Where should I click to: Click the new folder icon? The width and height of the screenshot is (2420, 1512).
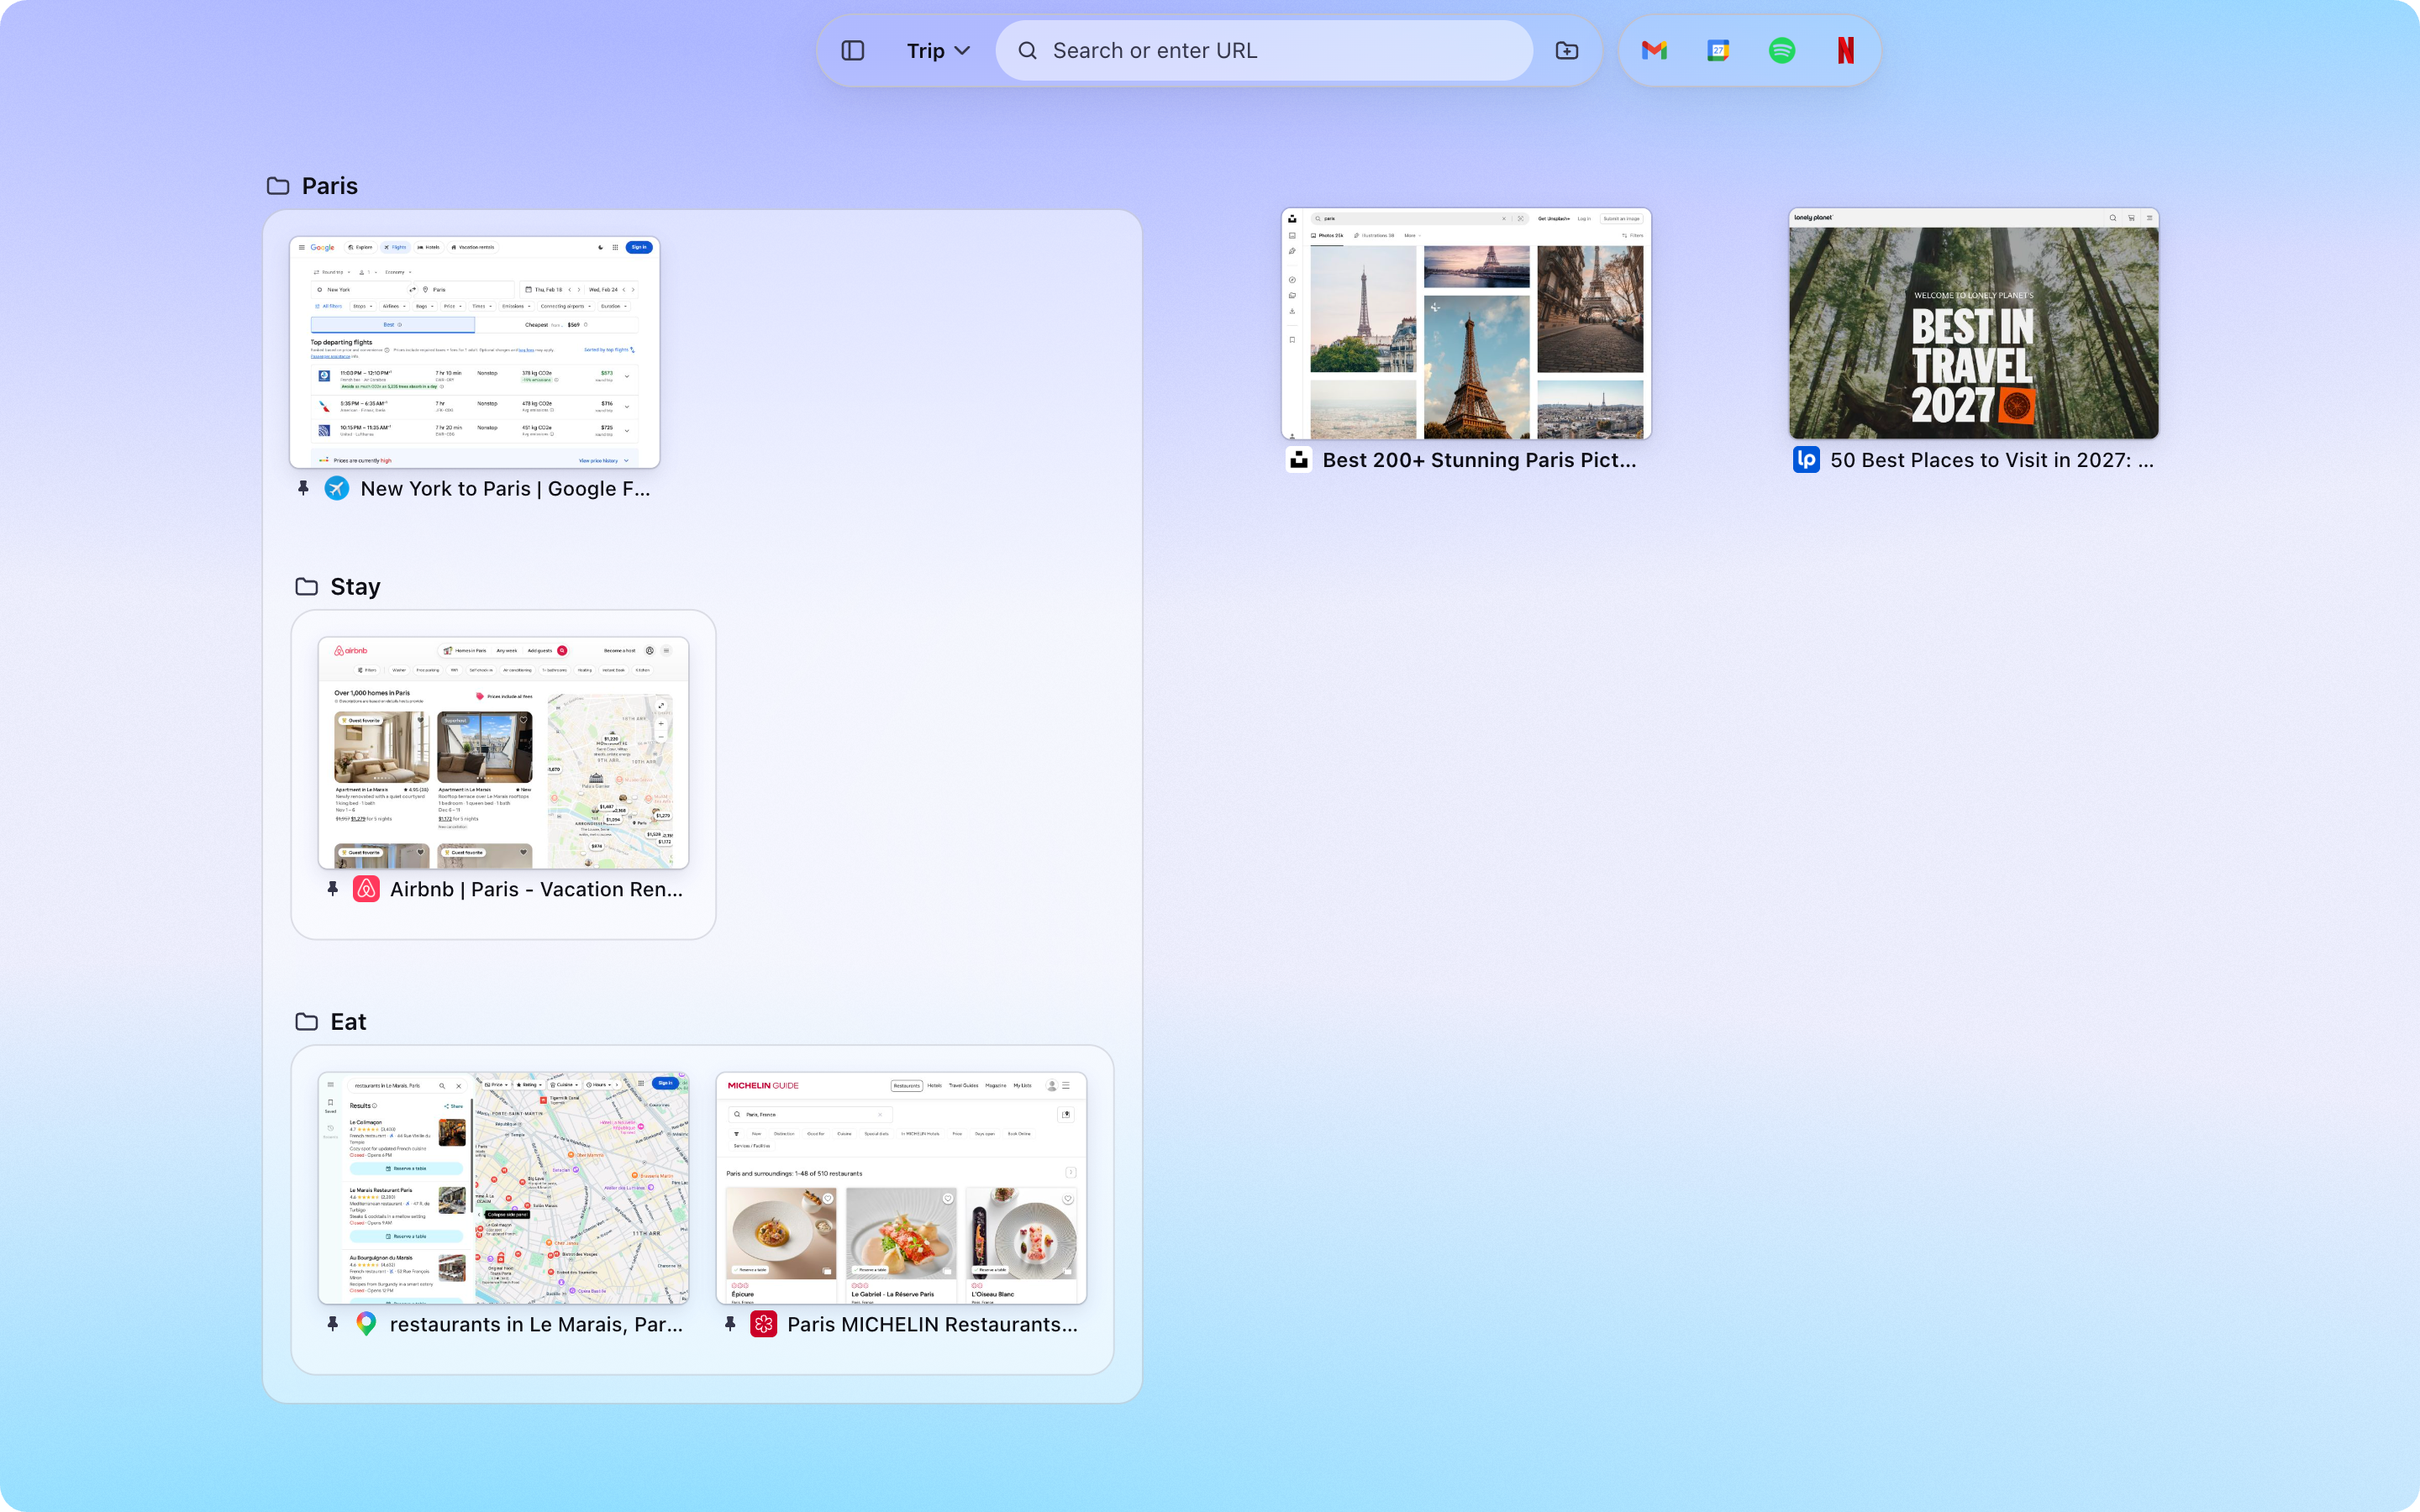click(x=1567, y=51)
